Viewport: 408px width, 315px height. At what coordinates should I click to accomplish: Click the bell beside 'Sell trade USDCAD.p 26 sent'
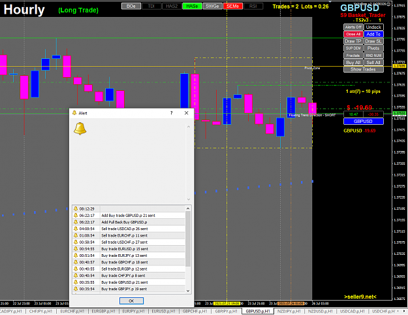pos(76,229)
